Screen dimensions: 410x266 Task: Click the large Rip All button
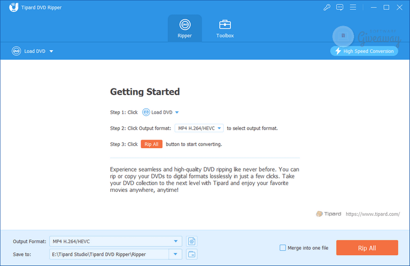(x=367, y=248)
